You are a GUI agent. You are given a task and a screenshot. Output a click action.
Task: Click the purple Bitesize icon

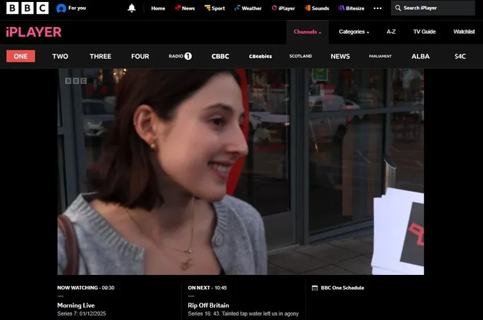point(341,8)
